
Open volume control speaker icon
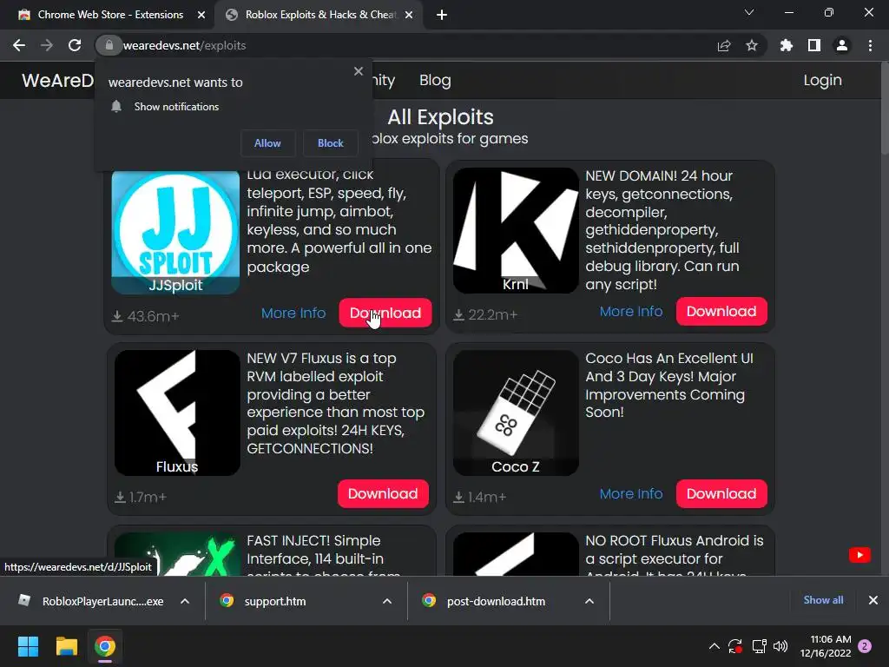coord(780,646)
